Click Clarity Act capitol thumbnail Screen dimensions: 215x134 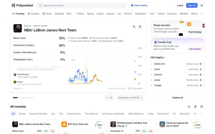pos(162,124)
